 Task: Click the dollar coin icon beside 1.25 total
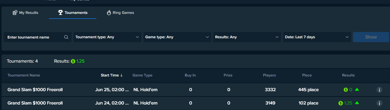[73, 61]
